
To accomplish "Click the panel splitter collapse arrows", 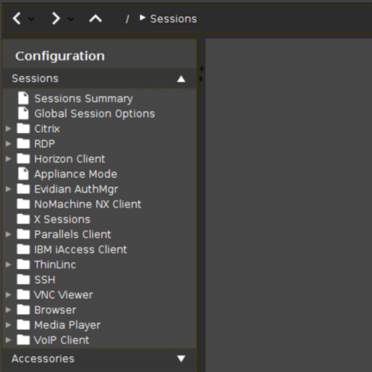I will 201,74.
